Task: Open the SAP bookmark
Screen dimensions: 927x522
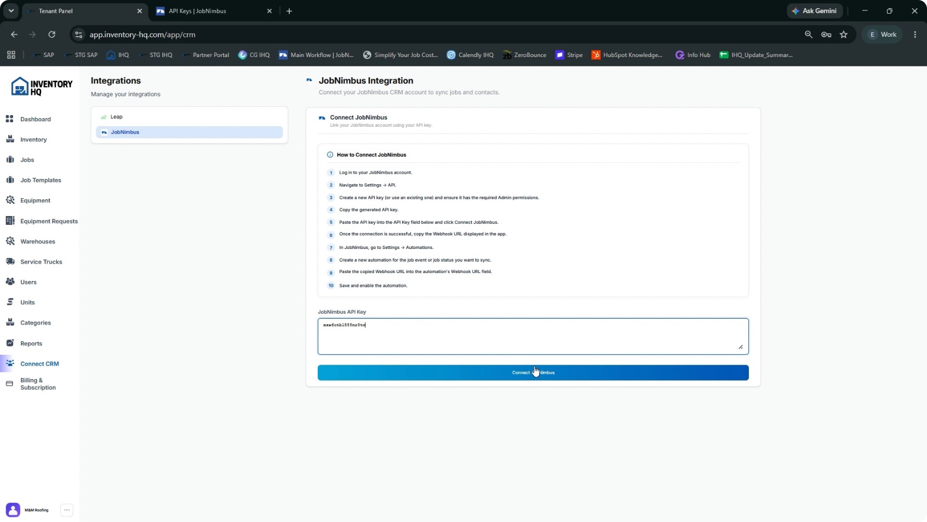Action: coord(43,55)
